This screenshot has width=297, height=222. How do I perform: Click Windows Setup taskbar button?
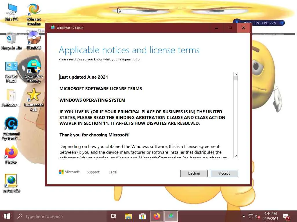(x=171, y=216)
